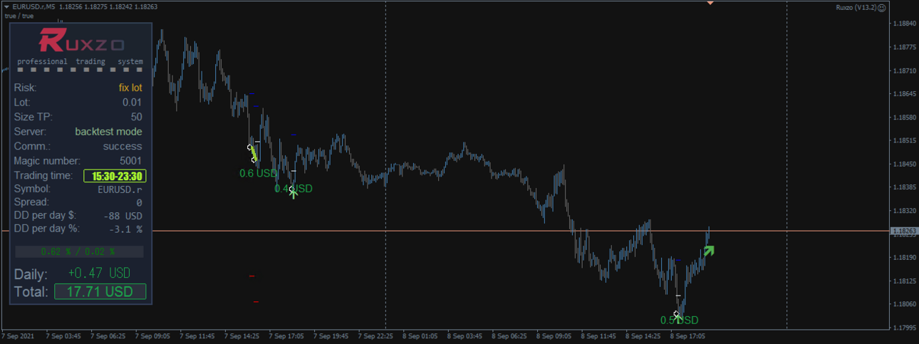Open the EURUSD.r,M5 chart menu arrow
This screenshot has height=344, width=919.
(x=7, y=6)
